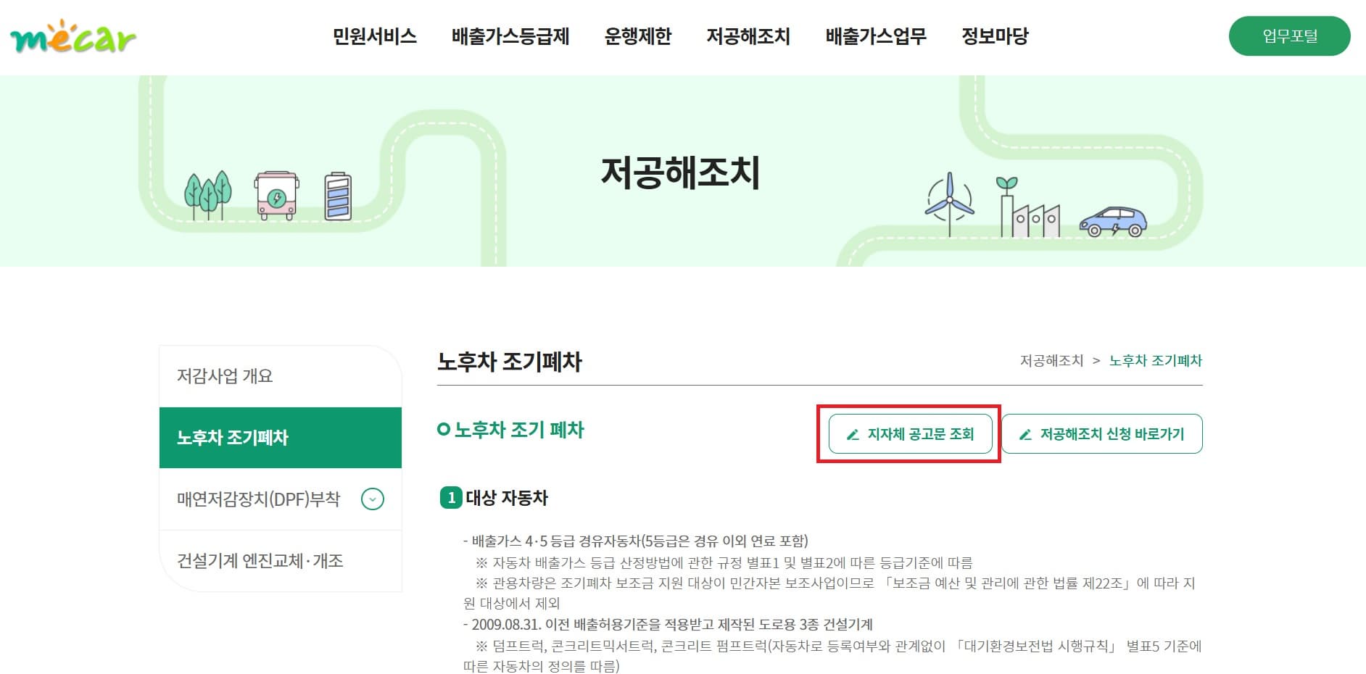Open the 민원서비스 menu
1366x674 pixels.
click(x=374, y=37)
